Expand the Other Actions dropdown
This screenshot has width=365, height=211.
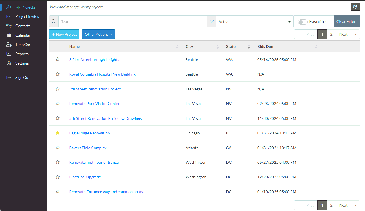(x=98, y=34)
